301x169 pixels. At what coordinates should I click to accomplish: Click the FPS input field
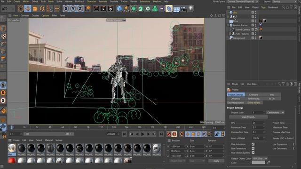(259, 123)
